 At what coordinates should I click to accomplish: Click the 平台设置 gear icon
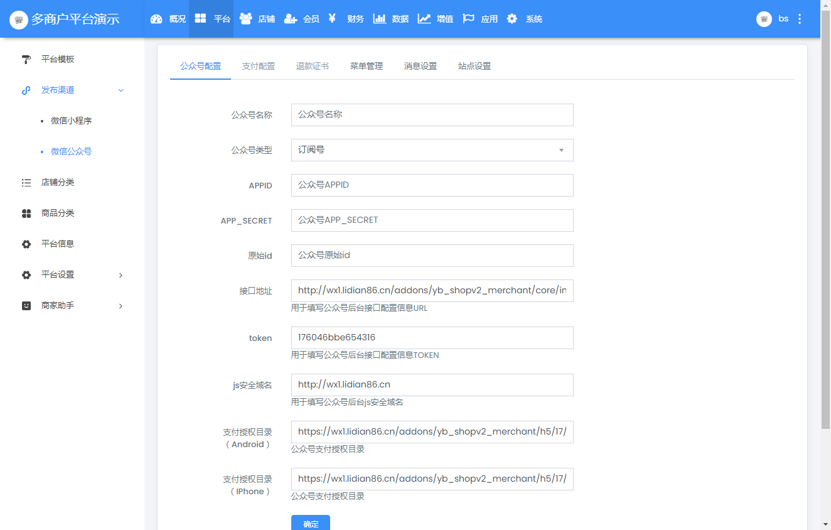click(x=26, y=274)
